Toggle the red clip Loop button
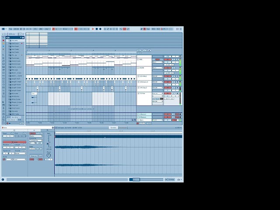The height and width of the screenshot is (210, 280). point(14,142)
